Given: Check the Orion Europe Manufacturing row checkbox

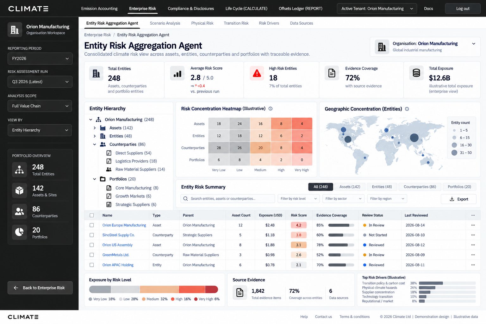Looking at the screenshot, I should (92, 225).
